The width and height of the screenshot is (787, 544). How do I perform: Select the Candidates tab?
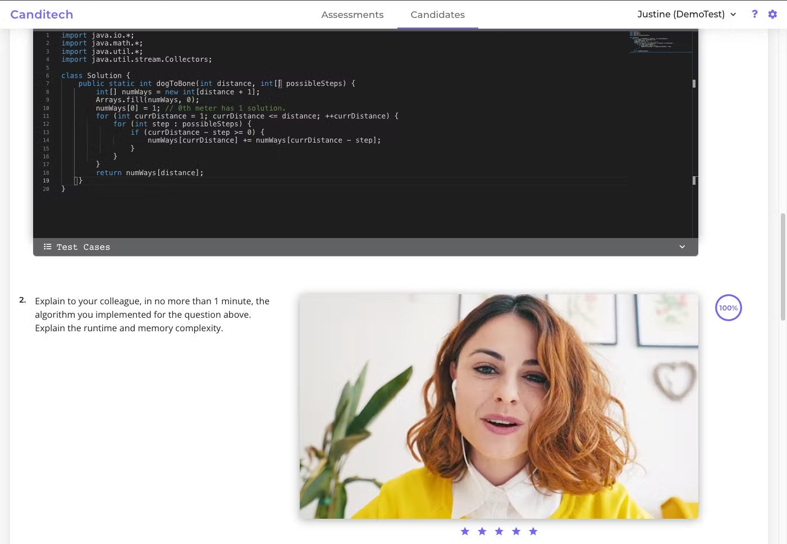point(437,15)
